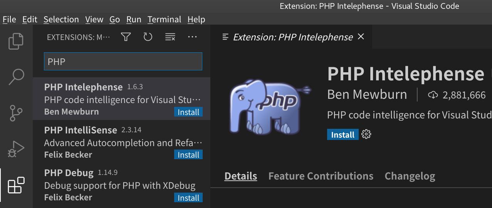Open the Go menu
This screenshot has width=492, height=208.
tap(114, 19)
